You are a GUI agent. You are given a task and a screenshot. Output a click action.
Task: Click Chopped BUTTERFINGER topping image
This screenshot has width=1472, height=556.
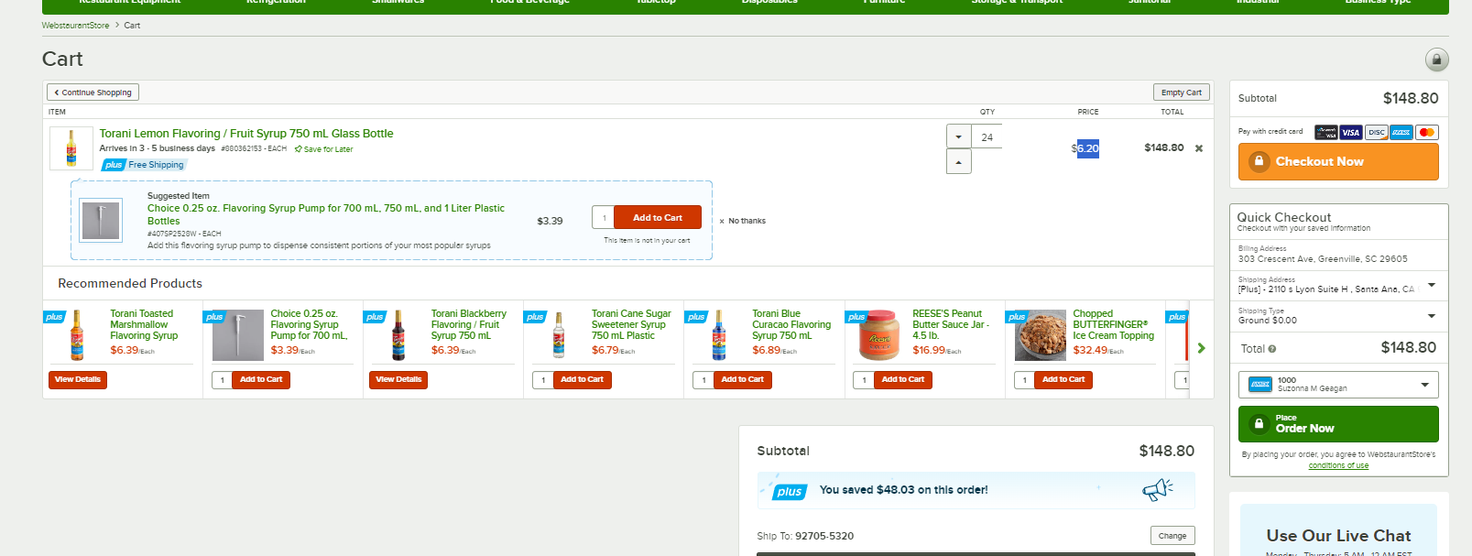pos(1041,335)
